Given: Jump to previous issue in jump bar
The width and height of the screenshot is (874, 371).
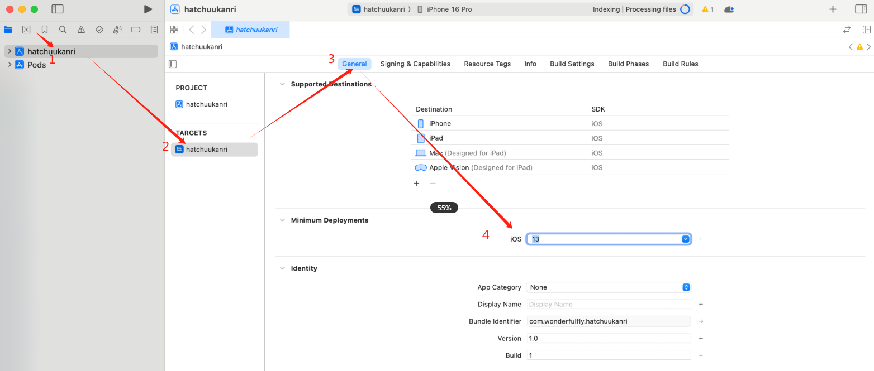Looking at the screenshot, I should (851, 47).
